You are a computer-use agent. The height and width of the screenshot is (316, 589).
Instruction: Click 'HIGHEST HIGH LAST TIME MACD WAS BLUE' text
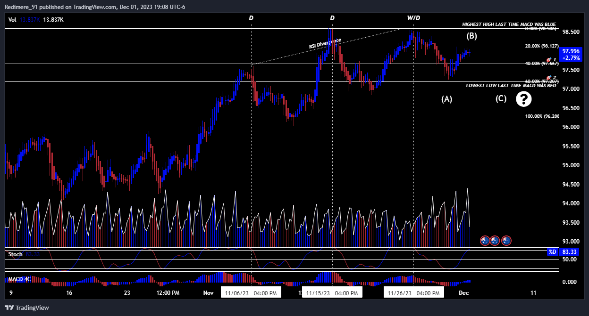pos(509,24)
